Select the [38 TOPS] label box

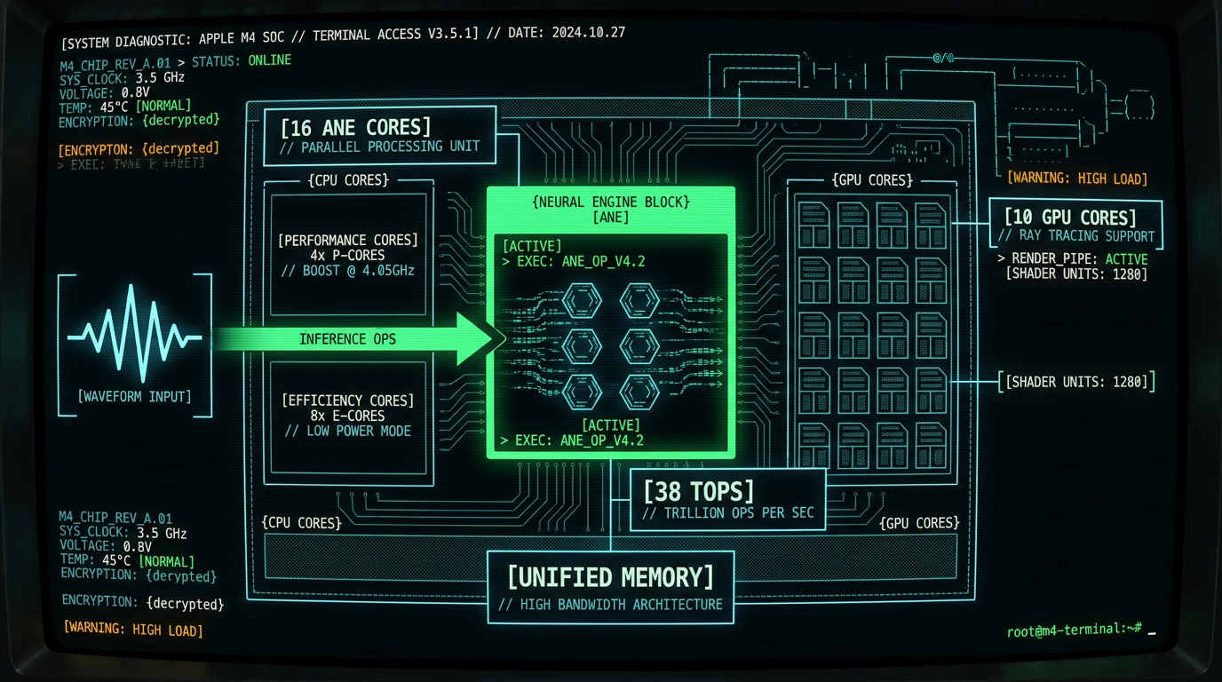coord(727,500)
